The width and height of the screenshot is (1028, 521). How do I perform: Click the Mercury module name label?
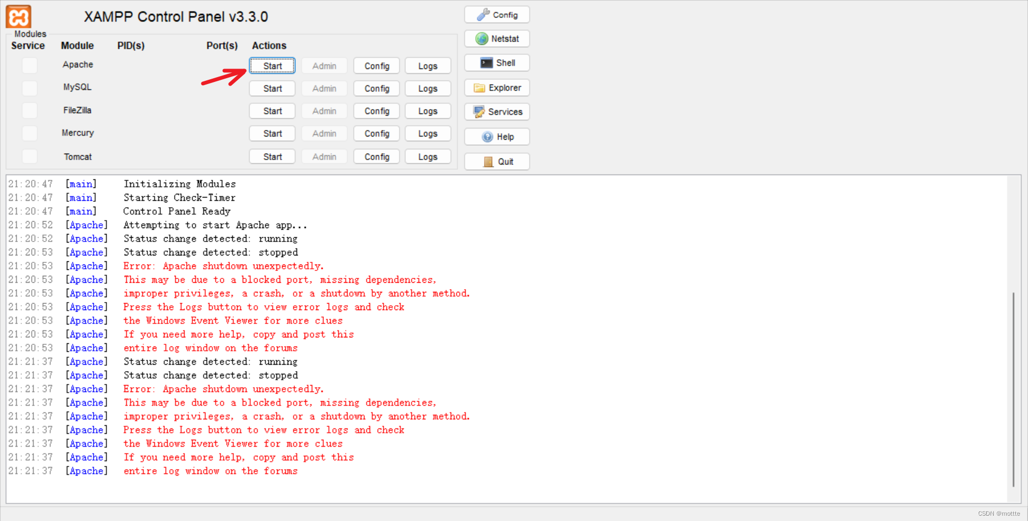(x=78, y=132)
